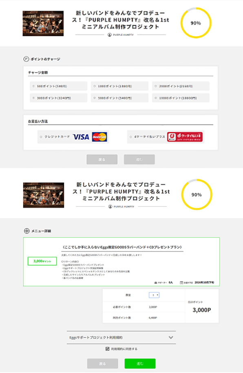
Task: Open the quantity dropdown
Action: [154, 295]
